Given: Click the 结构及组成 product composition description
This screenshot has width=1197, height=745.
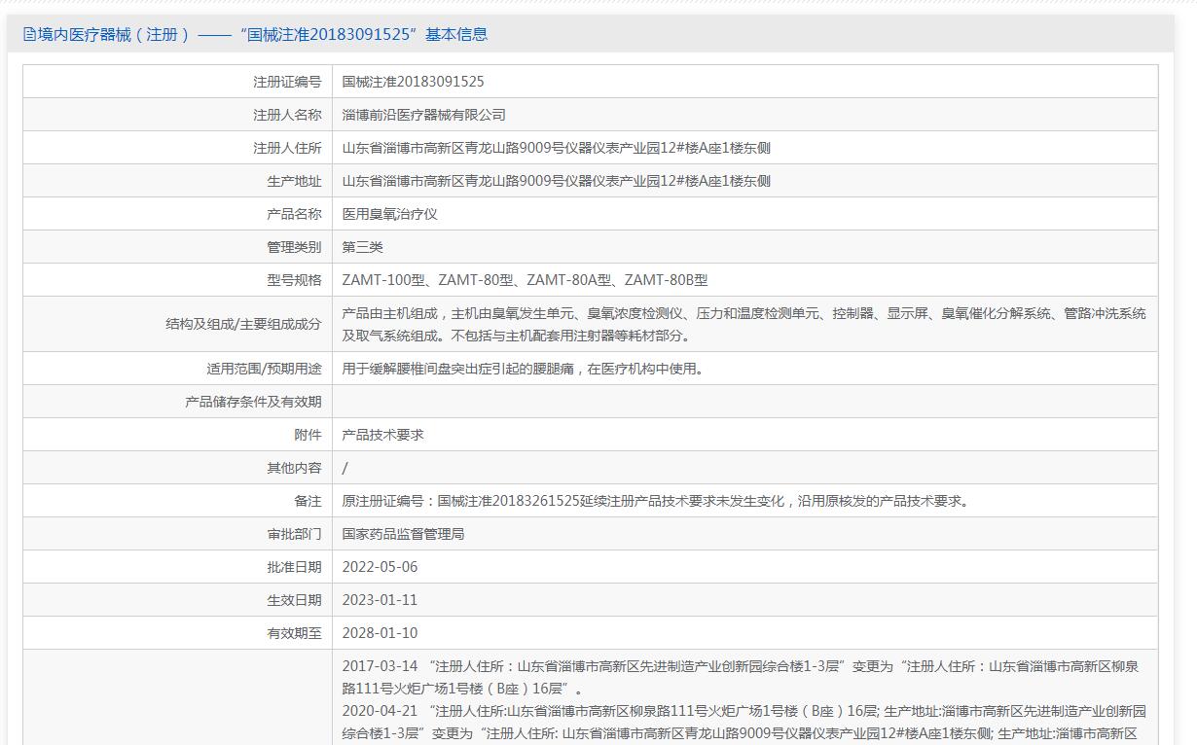Looking at the screenshot, I should (x=744, y=324).
